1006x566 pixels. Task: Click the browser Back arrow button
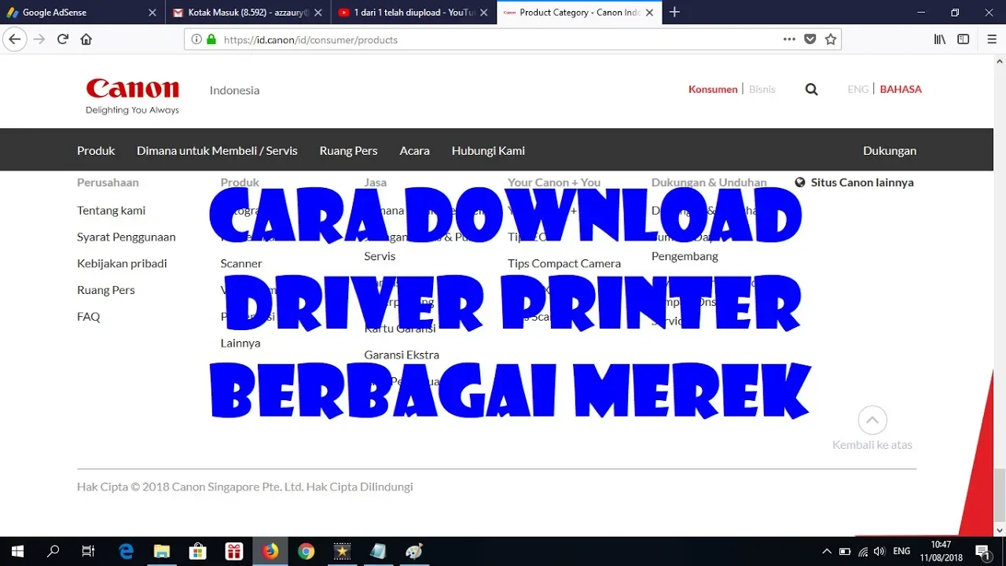click(x=13, y=39)
